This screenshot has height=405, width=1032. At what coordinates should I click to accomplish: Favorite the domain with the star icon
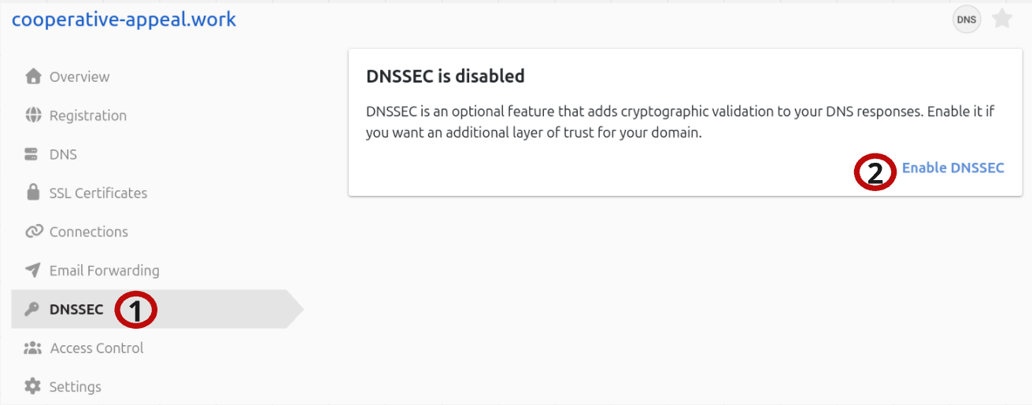(1002, 19)
